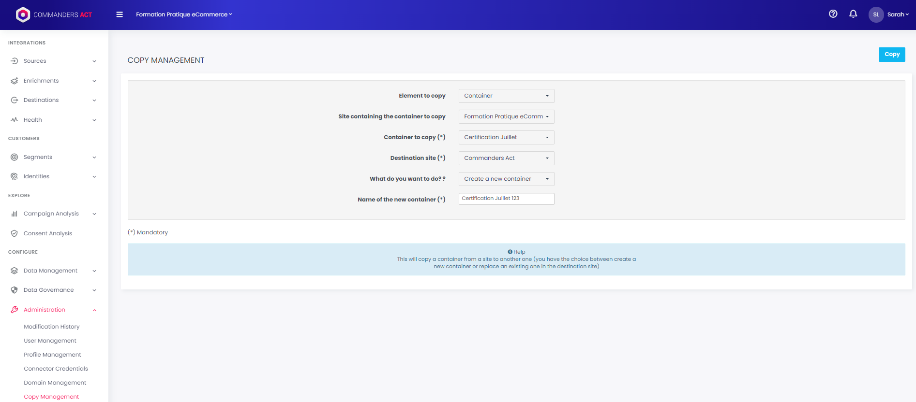Open the help question mark icon

tap(833, 14)
